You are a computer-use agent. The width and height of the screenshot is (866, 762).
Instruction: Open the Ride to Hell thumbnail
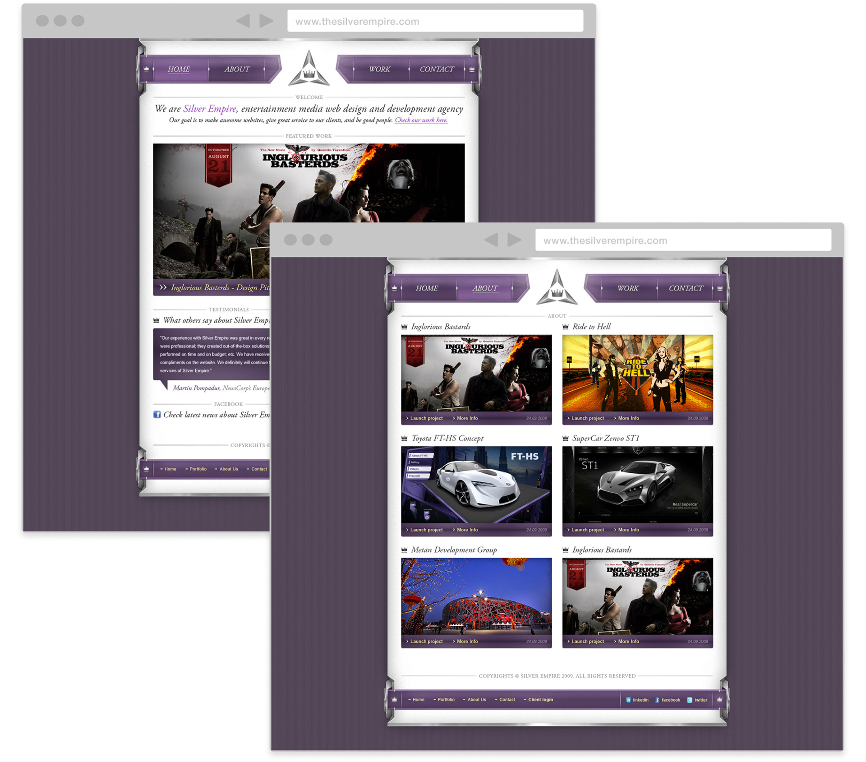[x=637, y=373]
